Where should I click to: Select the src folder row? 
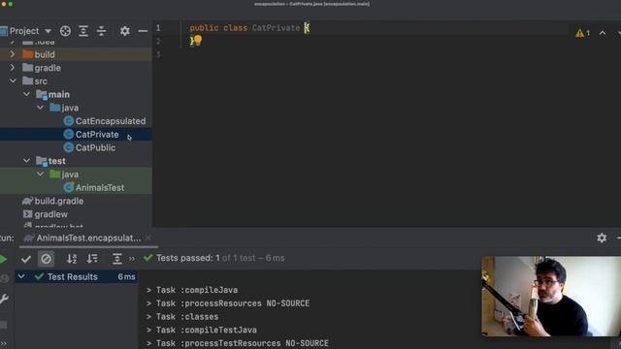pyautogui.click(x=76, y=81)
